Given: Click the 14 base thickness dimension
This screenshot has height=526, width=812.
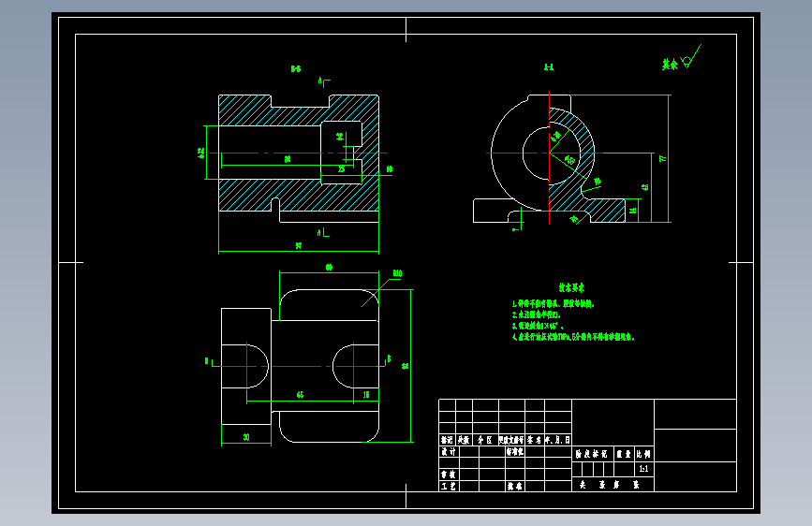Looking at the screenshot, I should [x=632, y=211].
